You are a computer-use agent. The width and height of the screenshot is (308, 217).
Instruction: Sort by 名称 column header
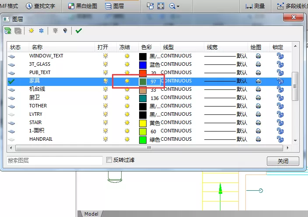pos(62,47)
